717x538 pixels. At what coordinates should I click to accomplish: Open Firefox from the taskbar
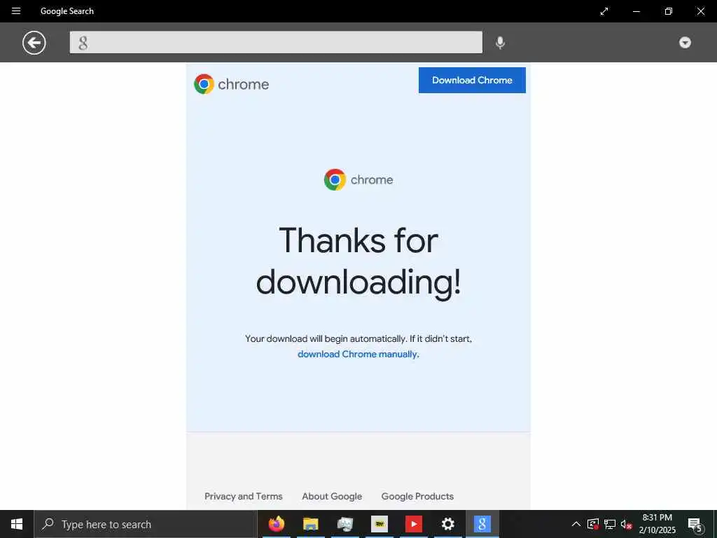(x=276, y=524)
